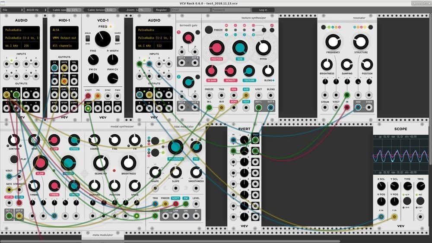This screenshot has width=432, height=243.
Task: Click the SLOPE knob on tidal modulator
Action: coord(175,173)
